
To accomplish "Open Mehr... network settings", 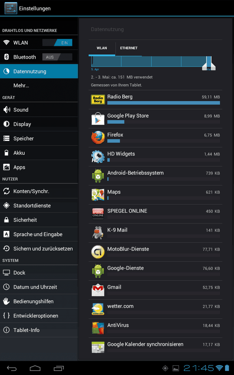I will pyautogui.click(x=39, y=86).
